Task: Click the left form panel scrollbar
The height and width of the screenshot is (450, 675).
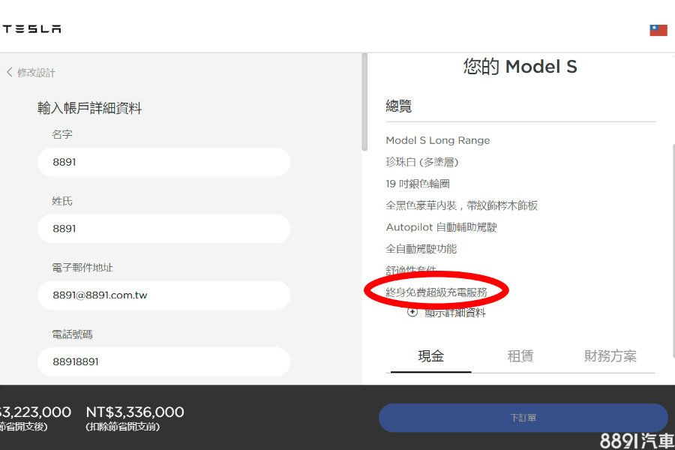Action: click(x=364, y=102)
